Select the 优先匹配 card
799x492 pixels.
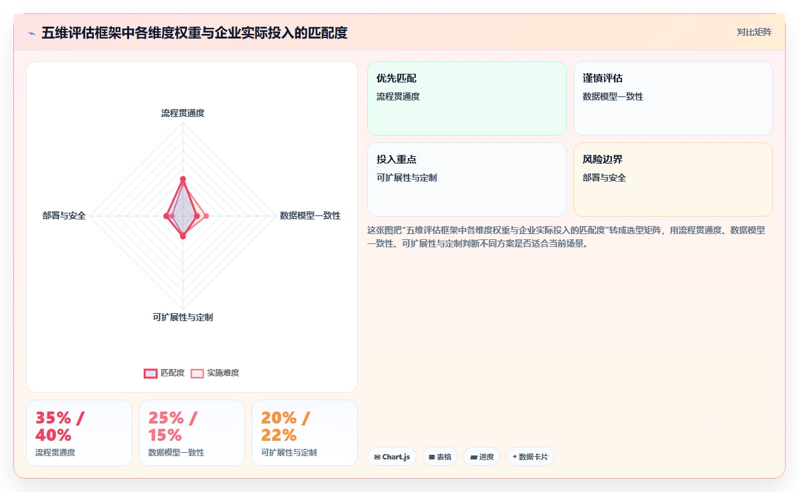coord(467,98)
